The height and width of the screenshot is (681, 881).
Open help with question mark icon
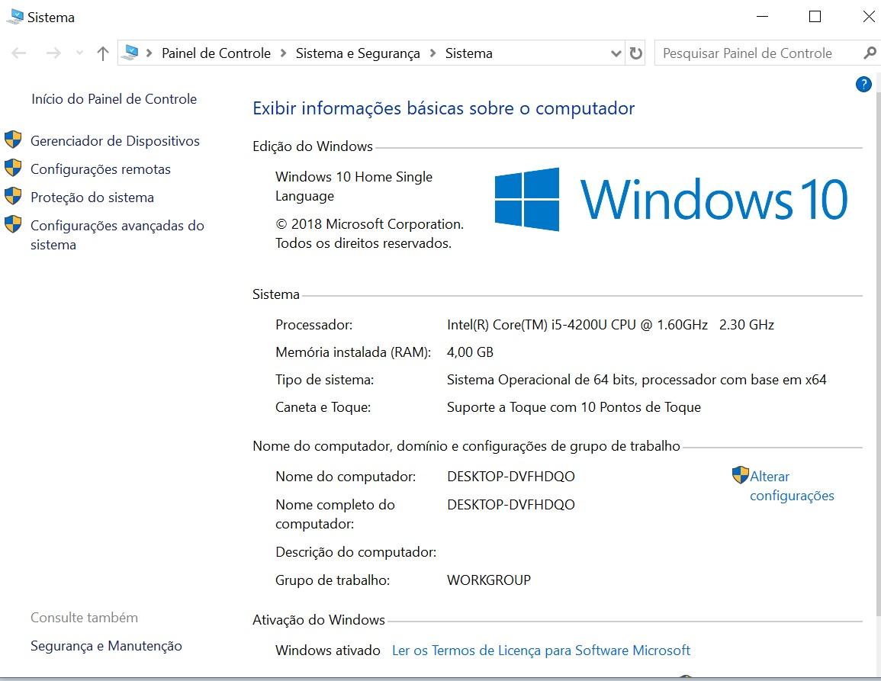[x=863, y=85]
